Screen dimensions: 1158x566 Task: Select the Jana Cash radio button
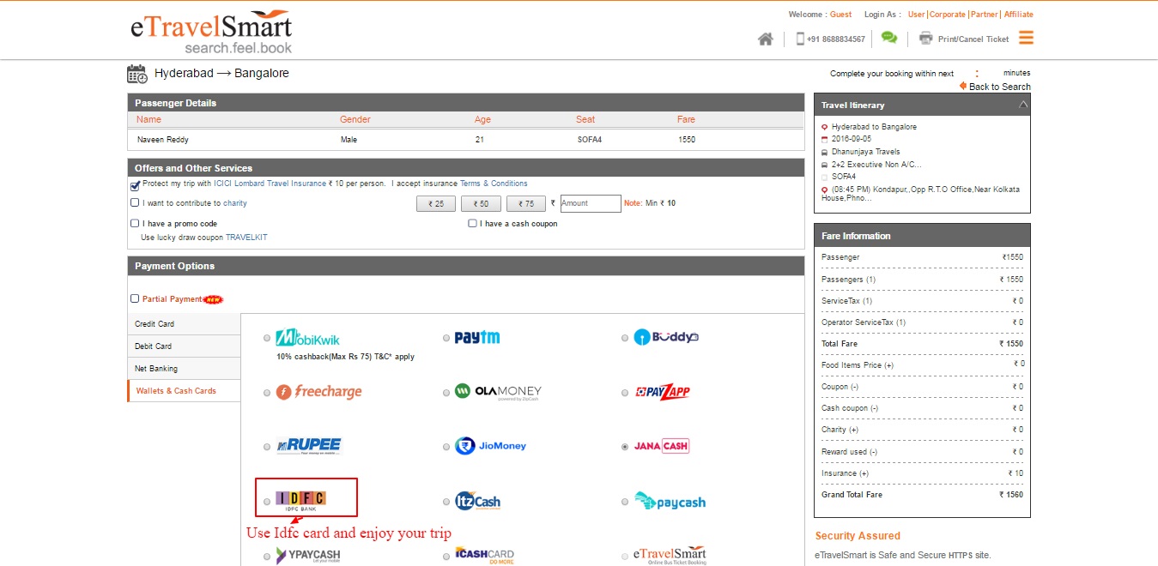[625, 447]
